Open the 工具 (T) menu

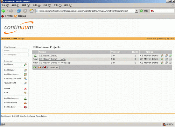[x=58, y=5]
